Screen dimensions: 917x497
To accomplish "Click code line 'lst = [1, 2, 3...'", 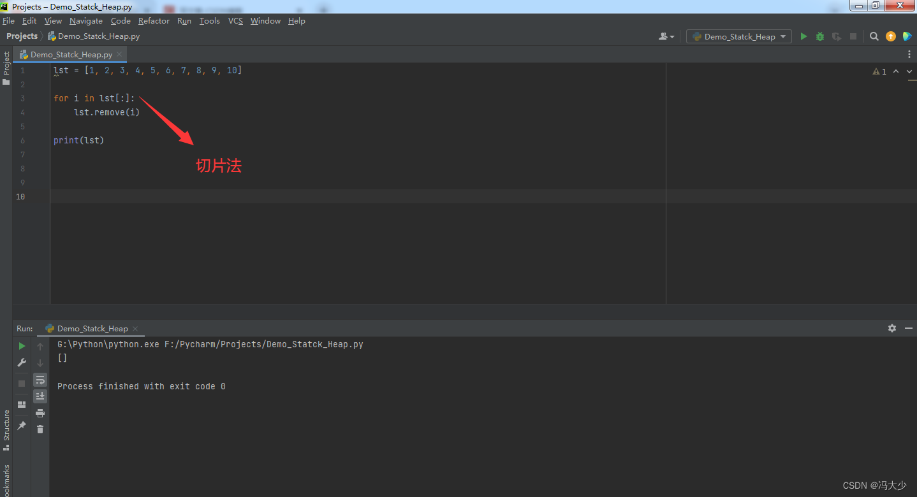I will [147, 70].
